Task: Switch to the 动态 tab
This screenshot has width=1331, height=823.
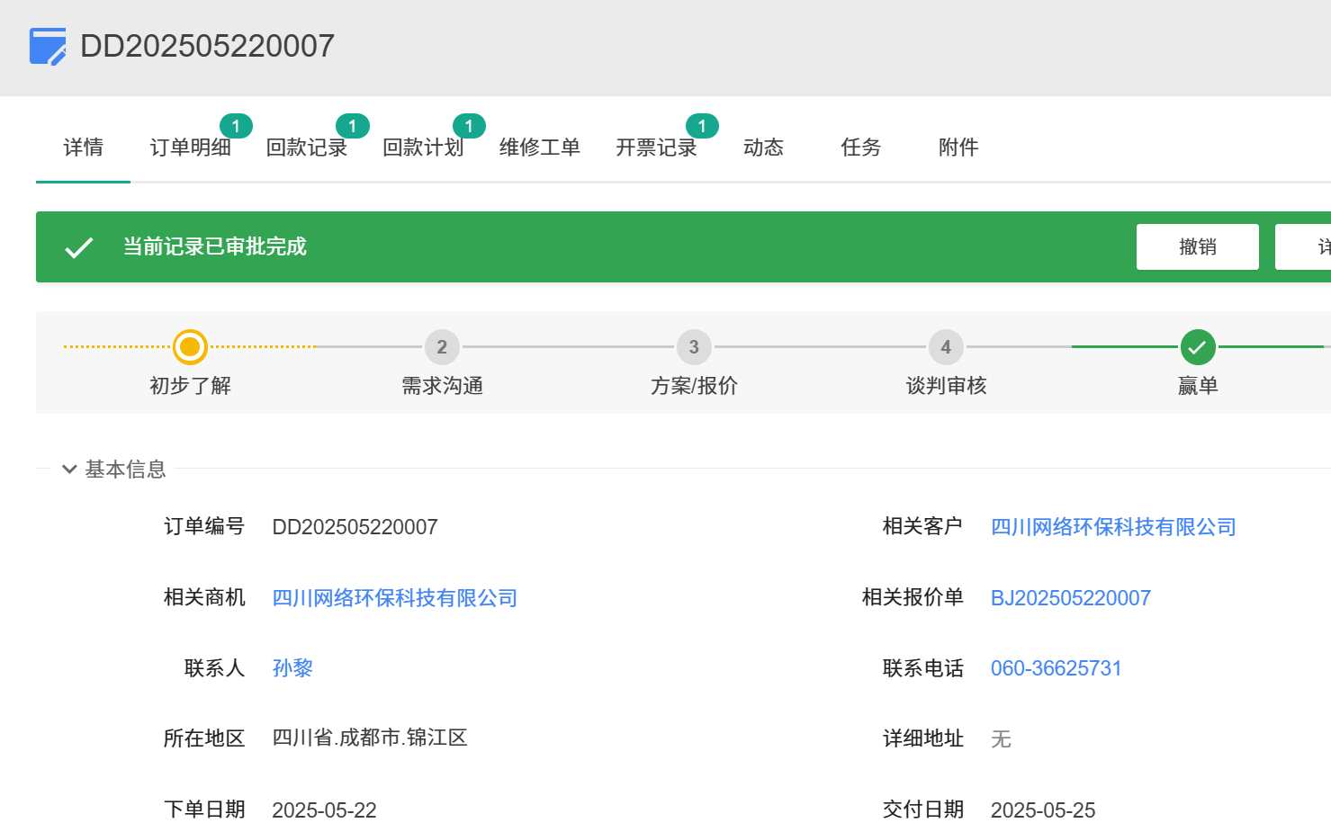Action: pos(763,148)
